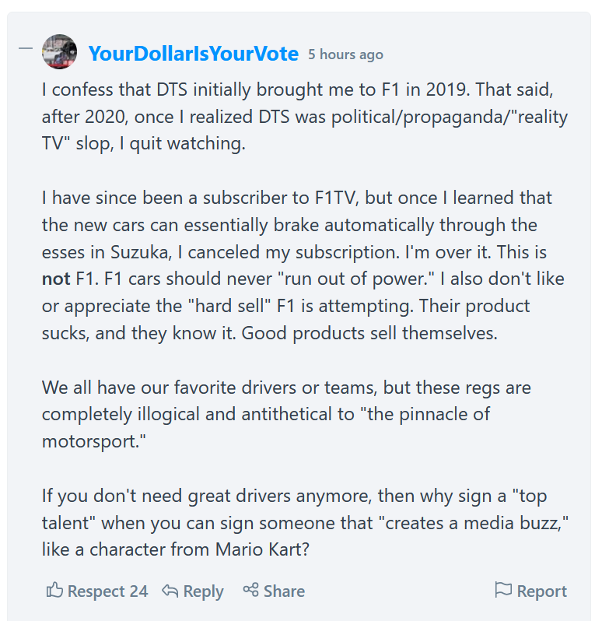Screen dimensions: 609x621
Task: Click the Respect count number 24
Action: [x=138, y=591]
